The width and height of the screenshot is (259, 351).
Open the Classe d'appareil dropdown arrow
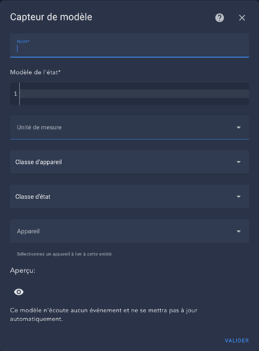coord(239,162)
